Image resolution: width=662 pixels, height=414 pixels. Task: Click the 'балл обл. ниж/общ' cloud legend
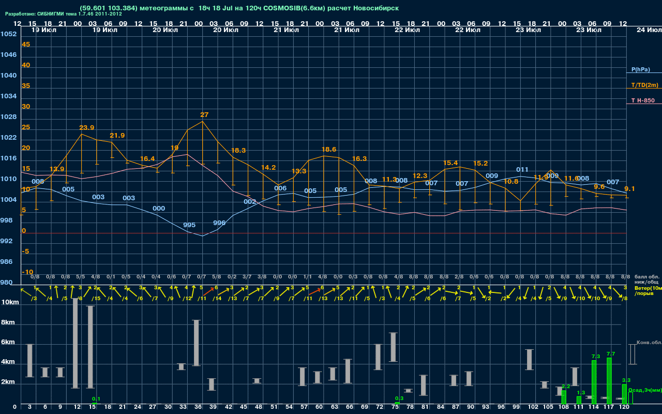coord(646,279)
